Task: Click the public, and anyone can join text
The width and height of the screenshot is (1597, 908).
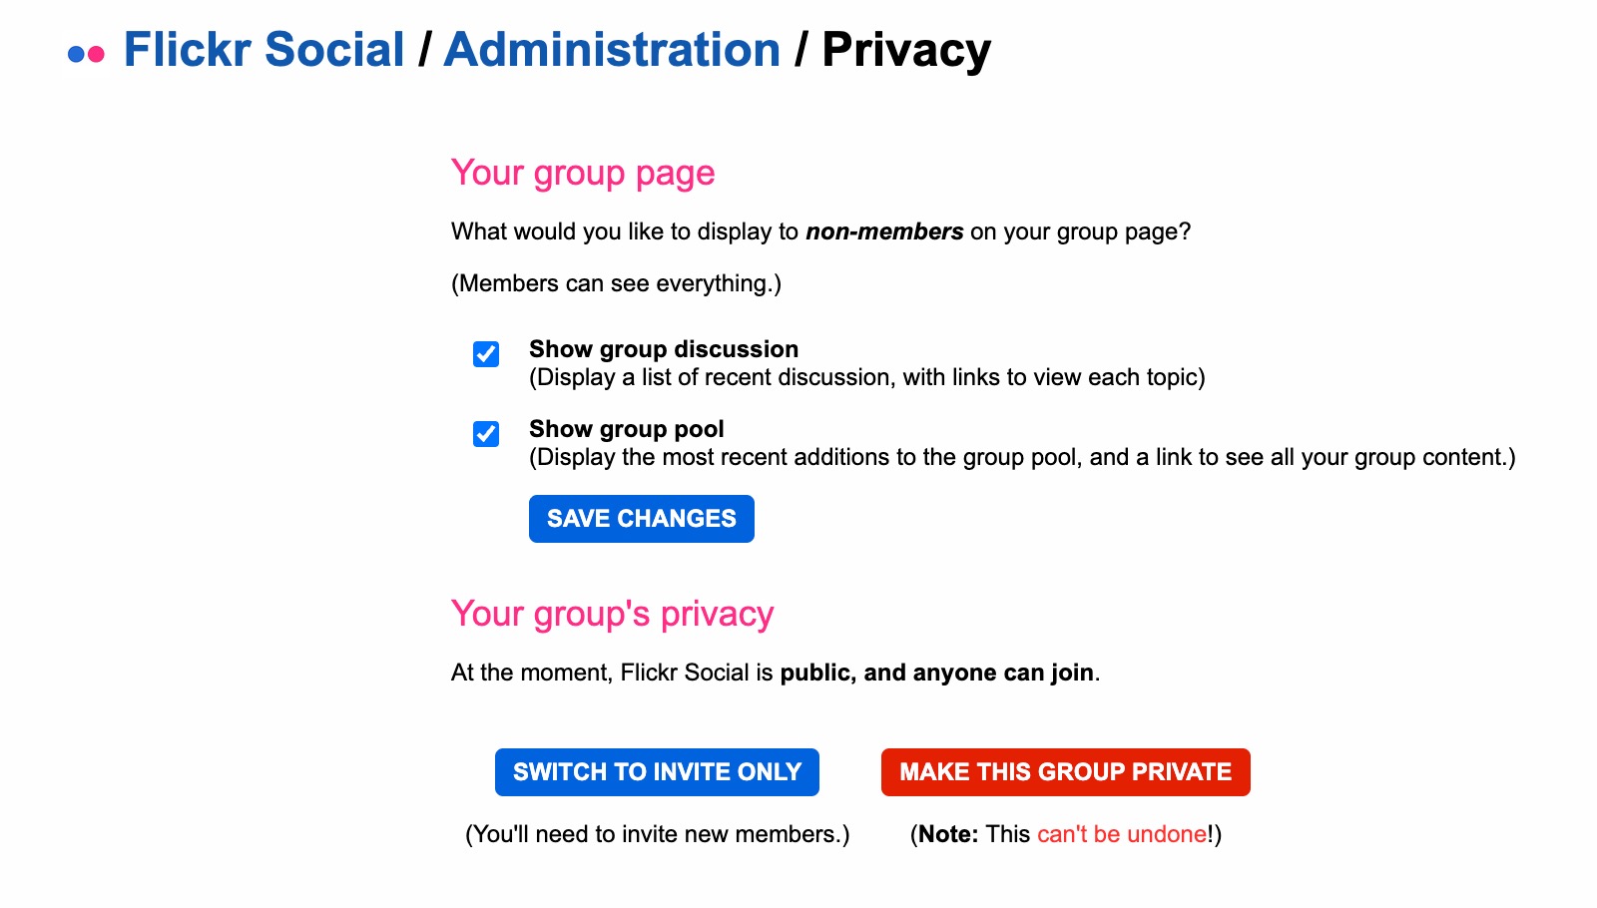Action: [x=937, y=673]
